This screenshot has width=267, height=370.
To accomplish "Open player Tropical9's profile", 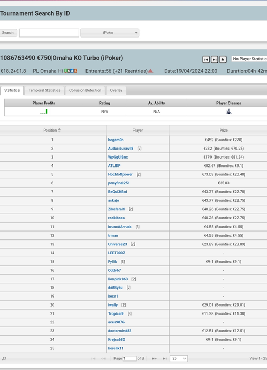I will (116, 313).
